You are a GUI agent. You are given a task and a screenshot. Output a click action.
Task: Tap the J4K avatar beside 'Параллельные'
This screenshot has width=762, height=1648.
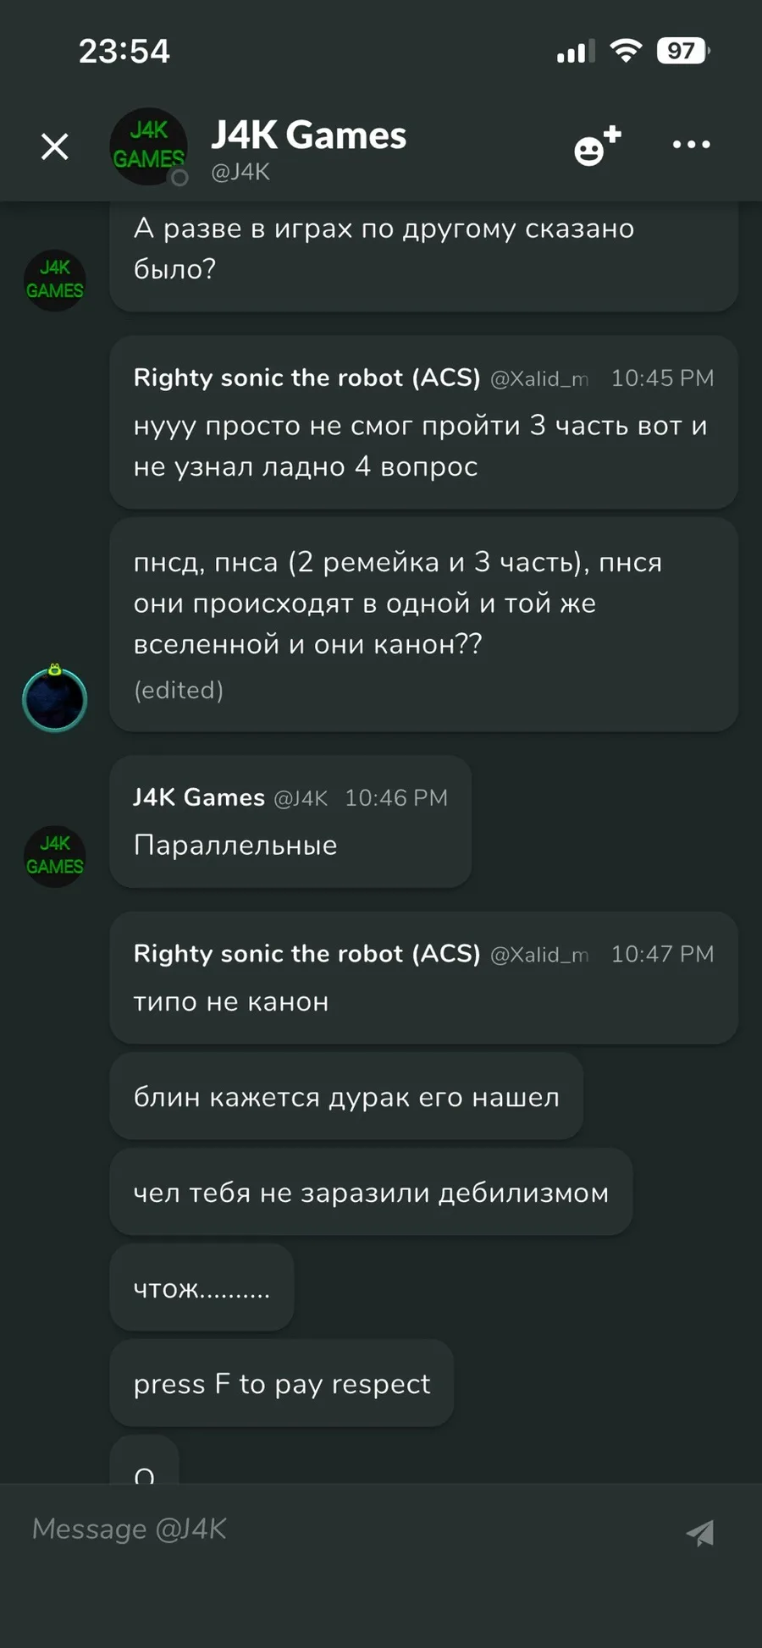54,856
